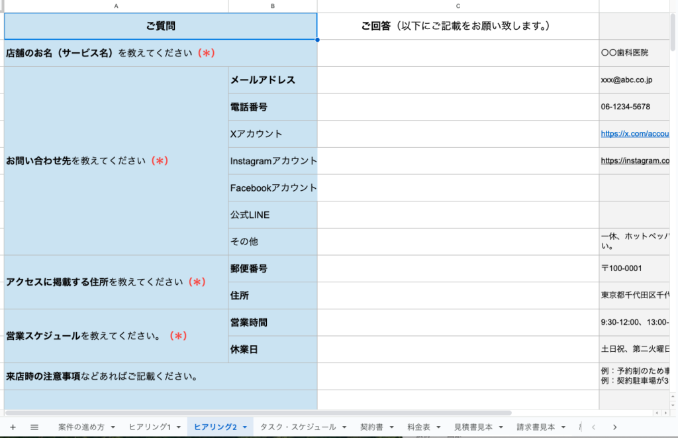Click the horizontal scrollbar at bottom

[265, 413]
